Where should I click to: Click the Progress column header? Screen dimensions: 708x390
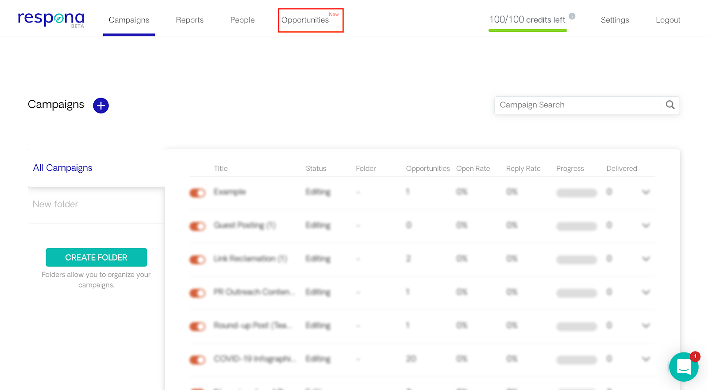570,168
